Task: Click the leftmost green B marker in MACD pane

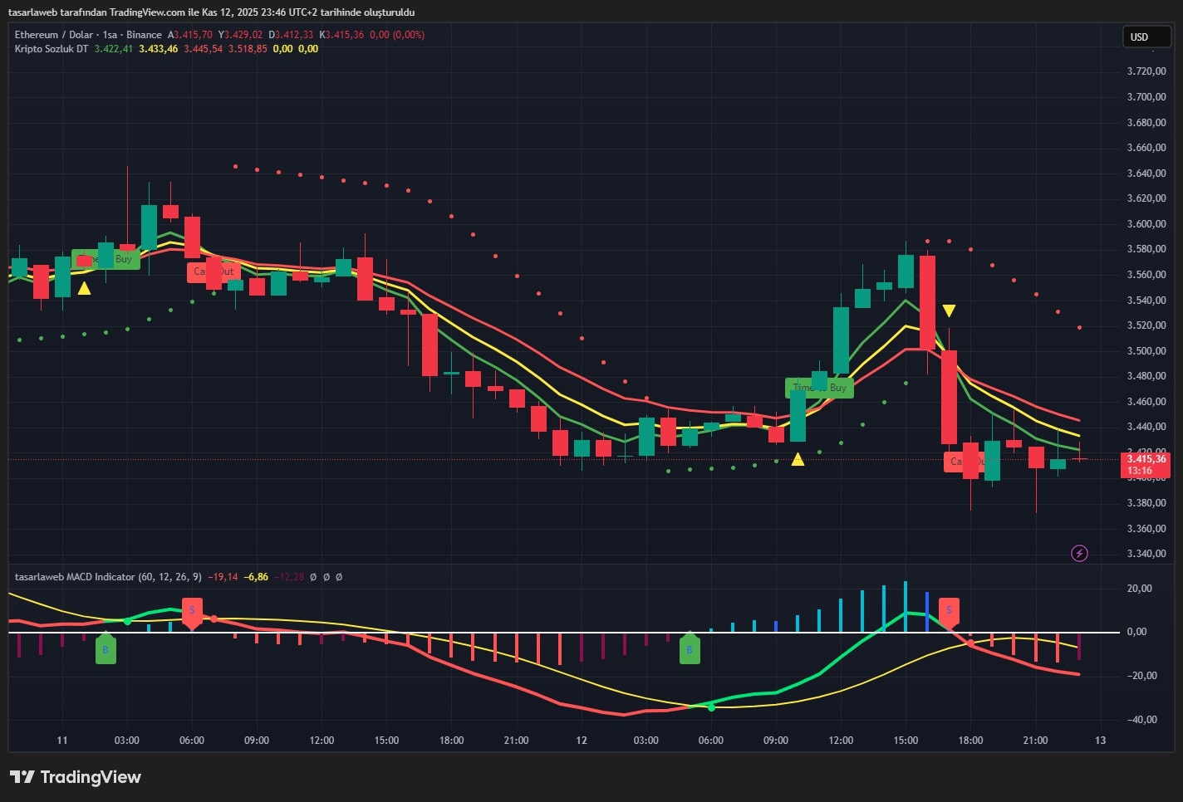Action: point(106,649)
